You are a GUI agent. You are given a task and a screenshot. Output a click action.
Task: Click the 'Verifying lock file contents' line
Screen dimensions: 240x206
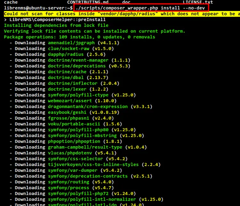point(94,31)
